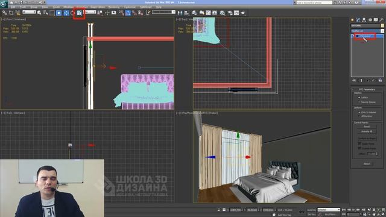Image resolution: width=386 pixels, height=217 pixels.
Task: Open the named selection sets dropdown
Action: pos(163,12)
